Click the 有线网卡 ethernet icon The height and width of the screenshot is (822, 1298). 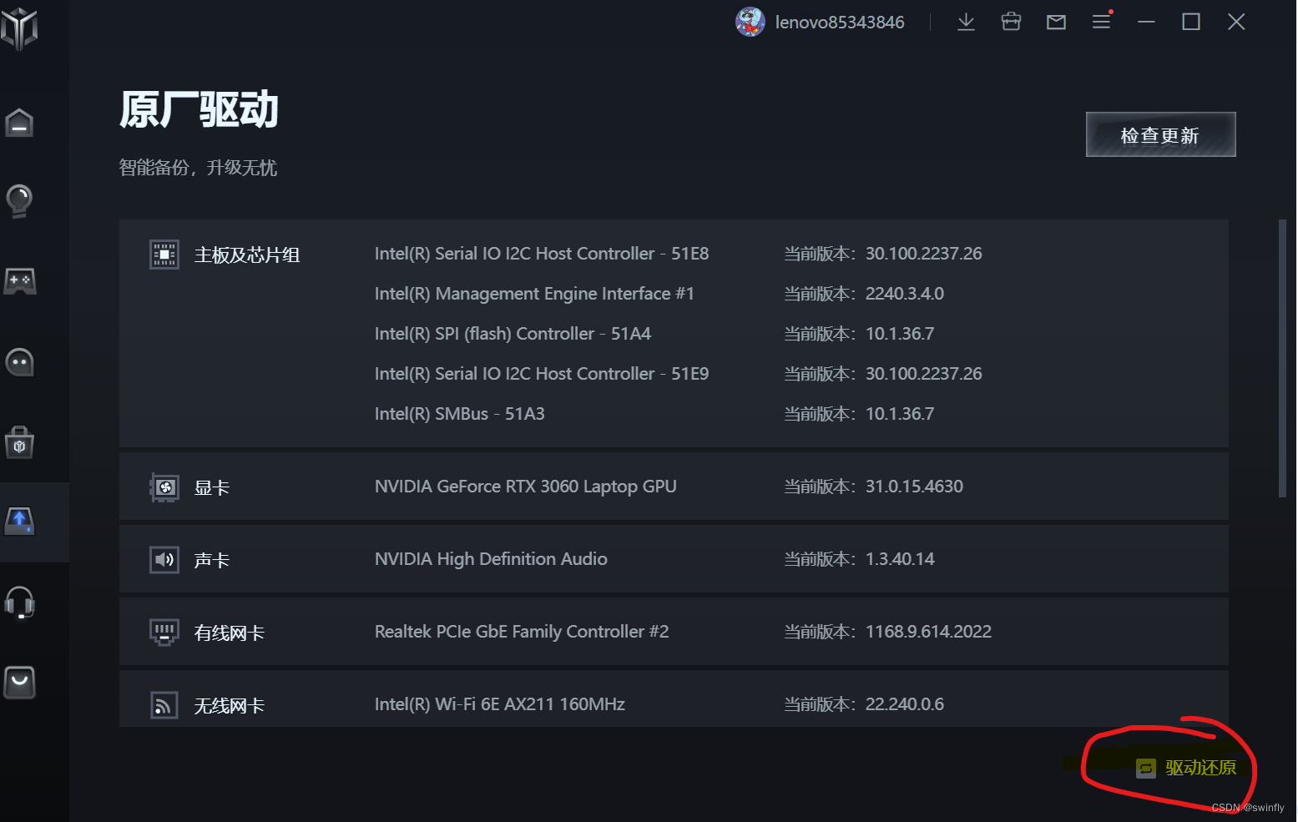click(x=164, y=633)
